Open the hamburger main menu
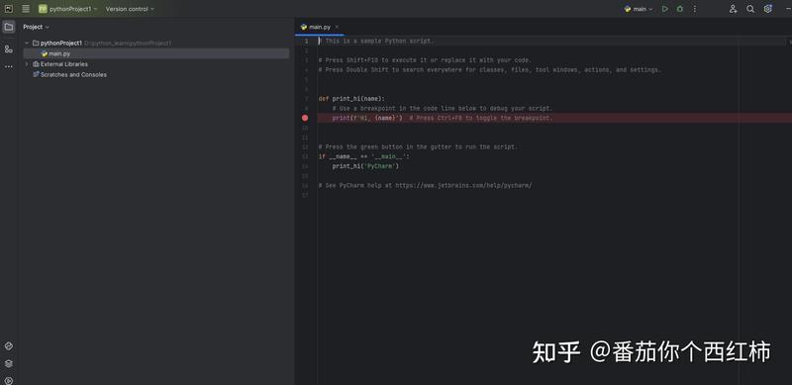 point(26,9)
